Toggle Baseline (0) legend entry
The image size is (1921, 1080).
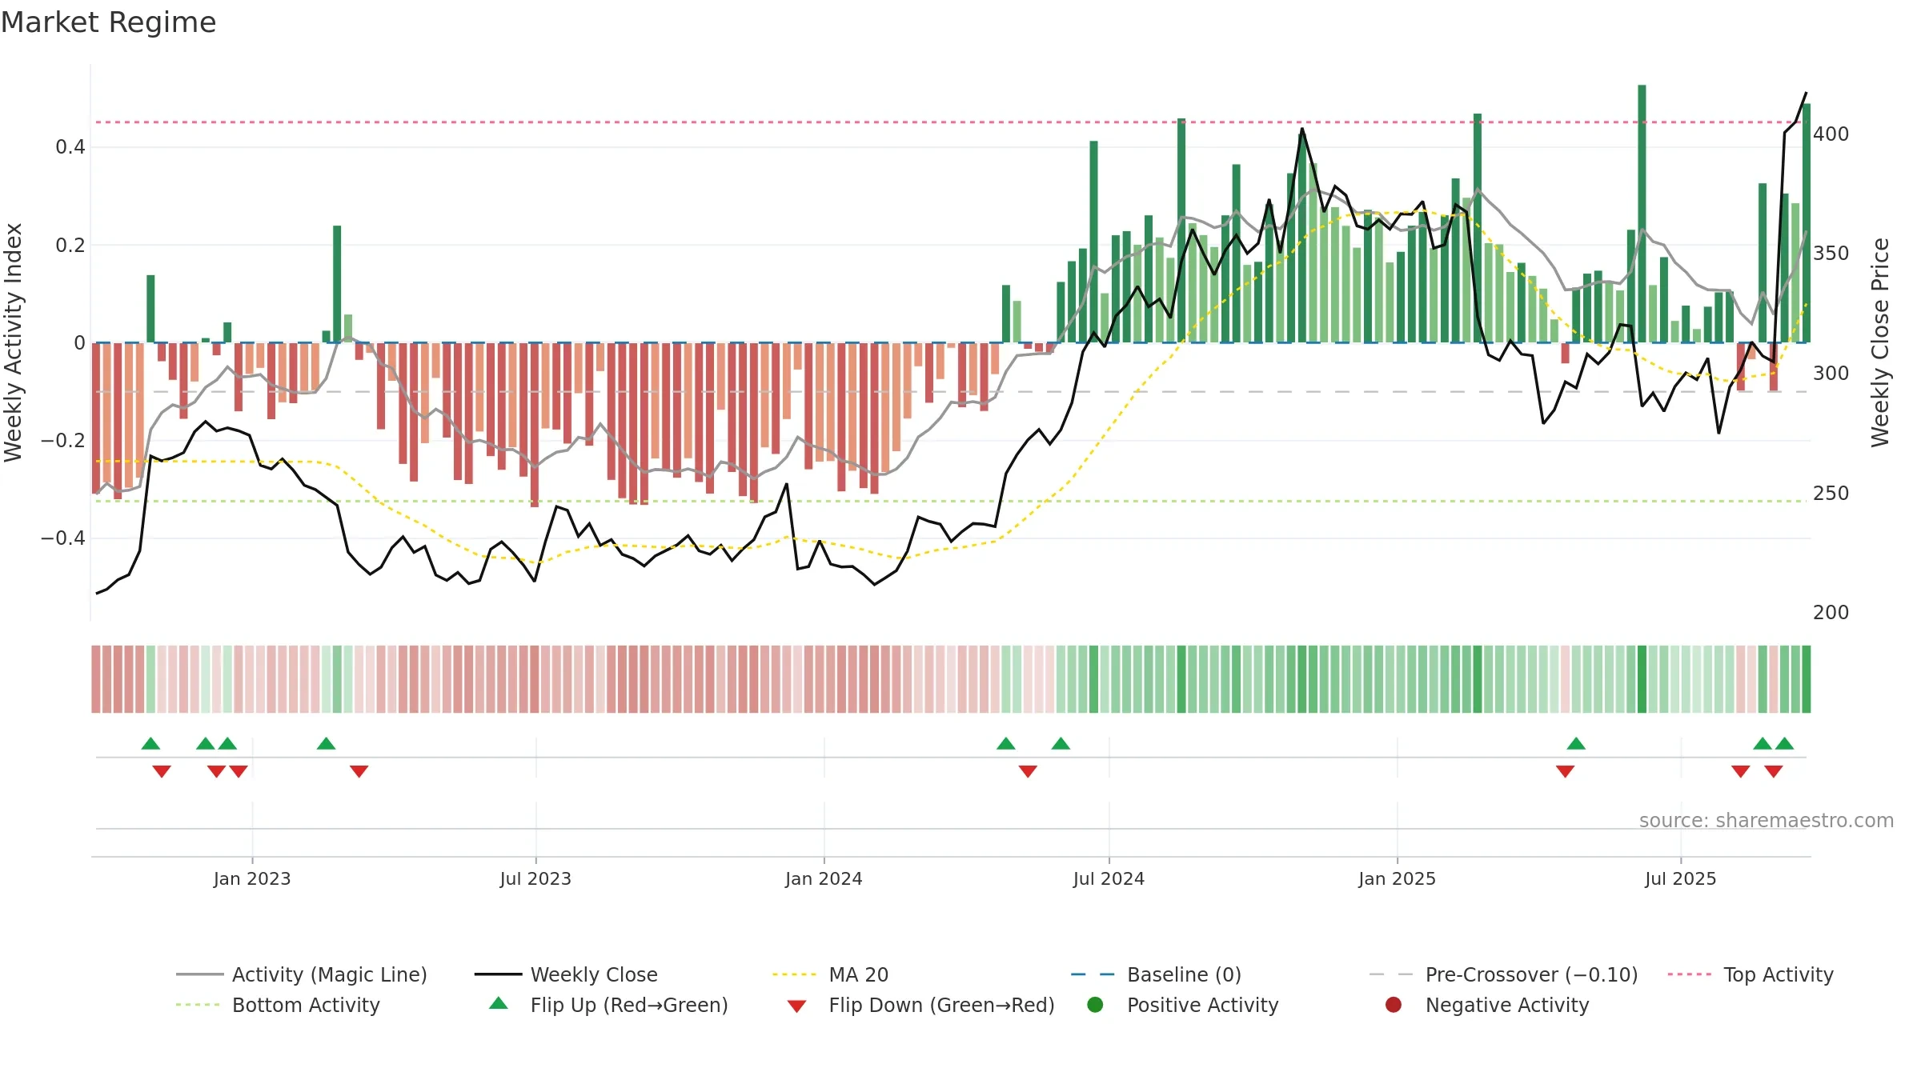(x=1156, y=974)
